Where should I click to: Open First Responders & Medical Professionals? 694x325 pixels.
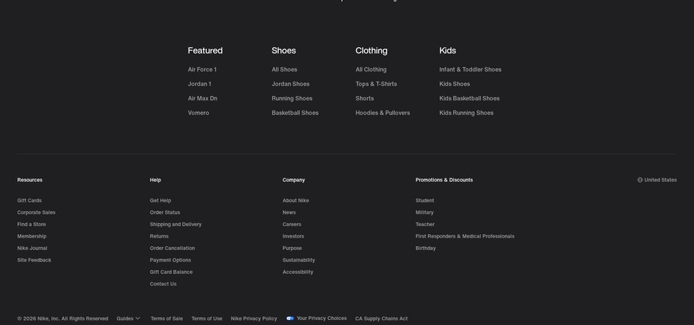(x=465, y=237)
